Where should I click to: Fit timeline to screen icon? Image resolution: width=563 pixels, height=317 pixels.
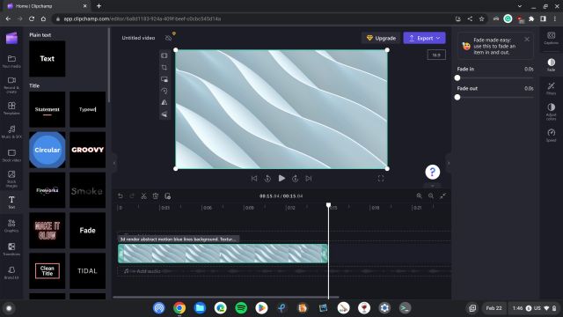(443, 195)
